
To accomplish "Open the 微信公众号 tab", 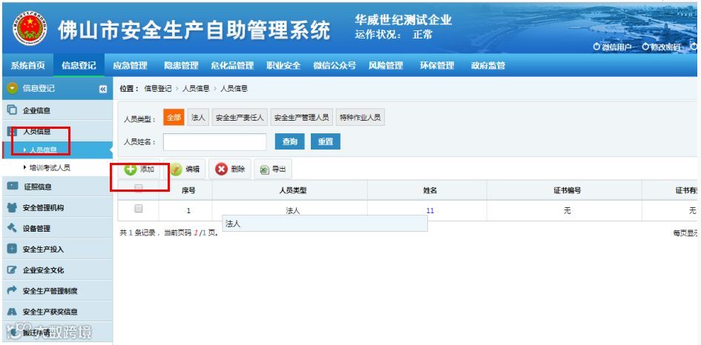I will click(335, 66).
